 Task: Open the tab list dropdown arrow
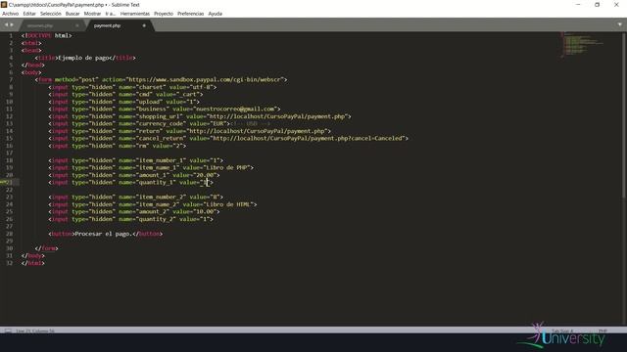(620, 24)
